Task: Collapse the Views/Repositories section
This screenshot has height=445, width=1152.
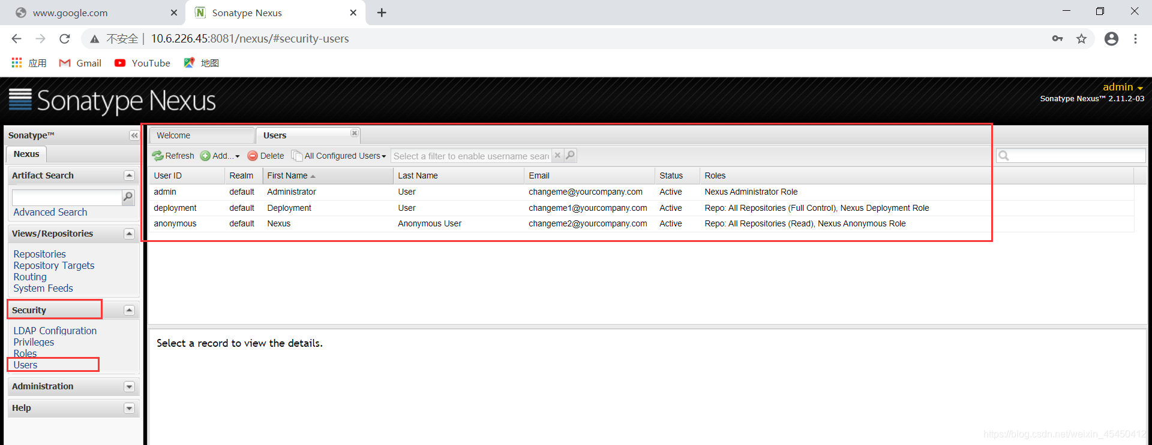Action: click(129, 234)
